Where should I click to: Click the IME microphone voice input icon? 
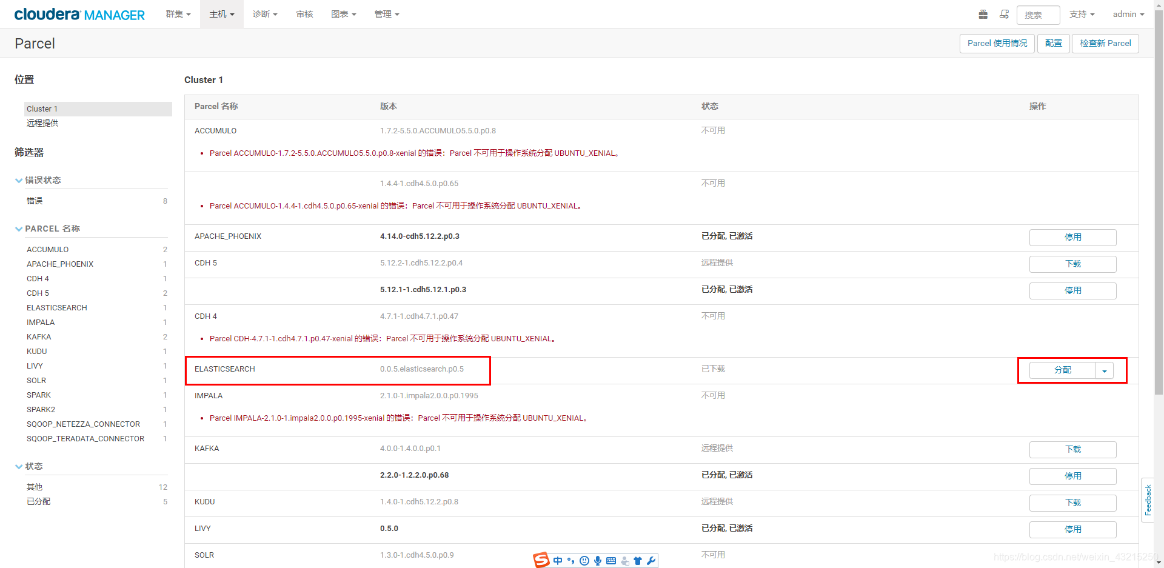pyautogui.click(x=598, y=561)
